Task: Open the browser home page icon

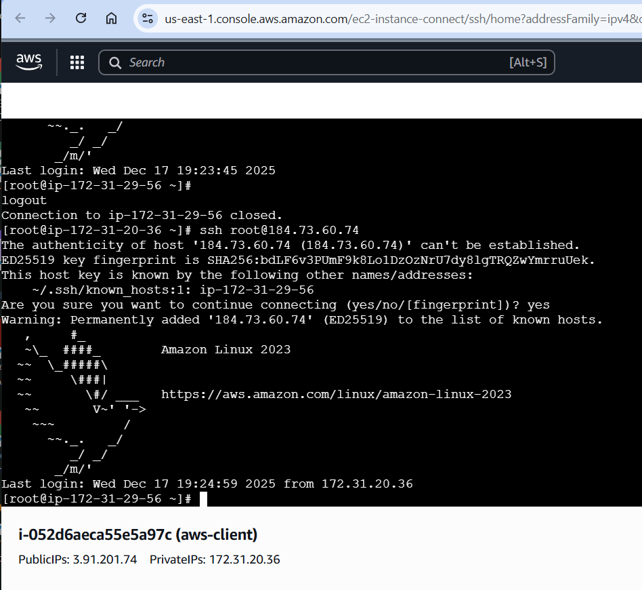Action: point(111,18)
